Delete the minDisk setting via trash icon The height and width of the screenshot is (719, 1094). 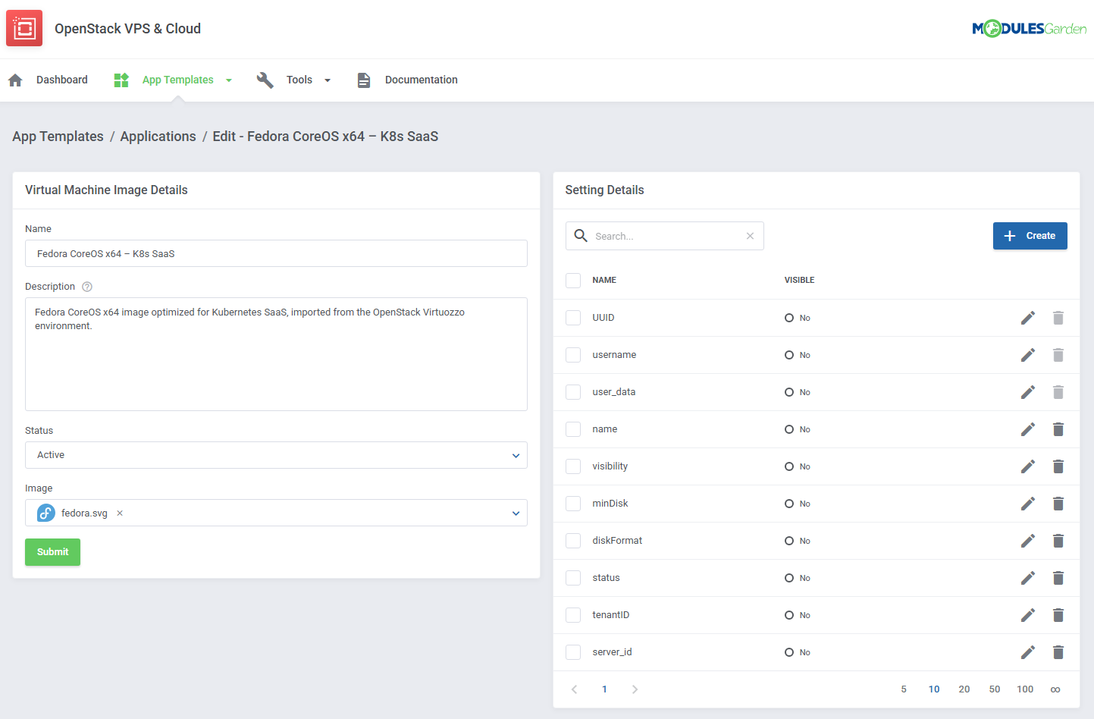point(1058,504)
